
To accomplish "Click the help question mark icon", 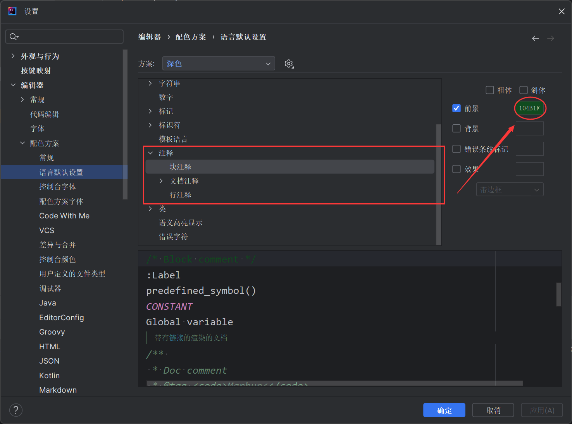I will 16,410.
